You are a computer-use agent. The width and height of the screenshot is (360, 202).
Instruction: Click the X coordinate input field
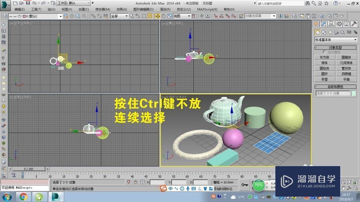pyautogui.click(x=157, y=182)
